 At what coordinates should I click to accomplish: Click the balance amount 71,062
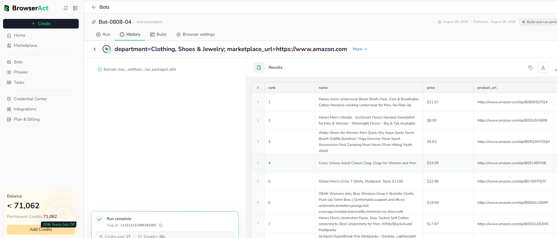coord(27,206)
